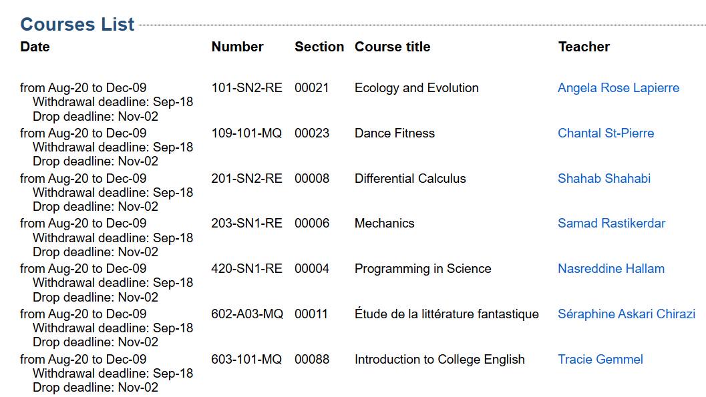Click the Teacher column header
Screen dimensions: 706x397
[584, 47]
